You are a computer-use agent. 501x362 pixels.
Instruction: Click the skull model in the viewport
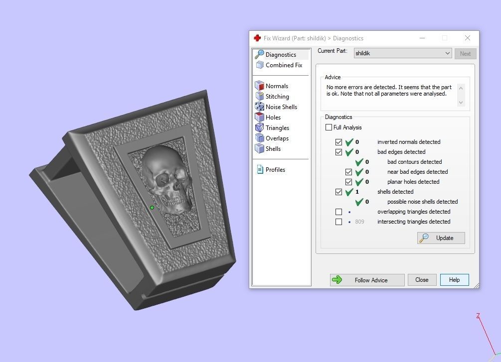[167, 179]
